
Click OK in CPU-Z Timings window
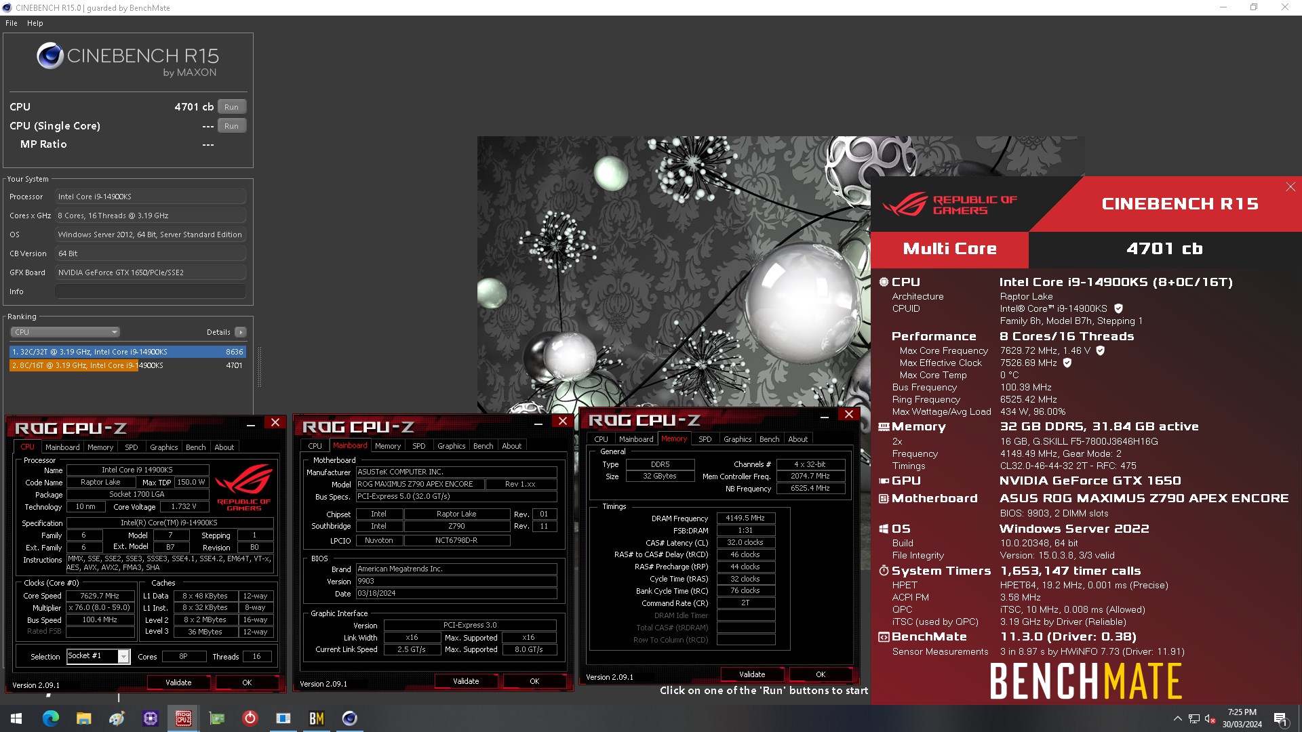click(821, 674)
